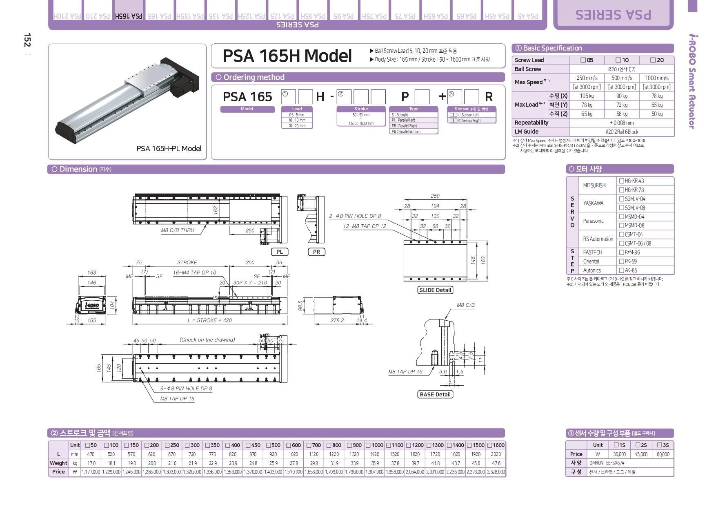The image size is (716, 507).
Task: Click the 105 kg horizontal load cell
Action: [587, 96]
